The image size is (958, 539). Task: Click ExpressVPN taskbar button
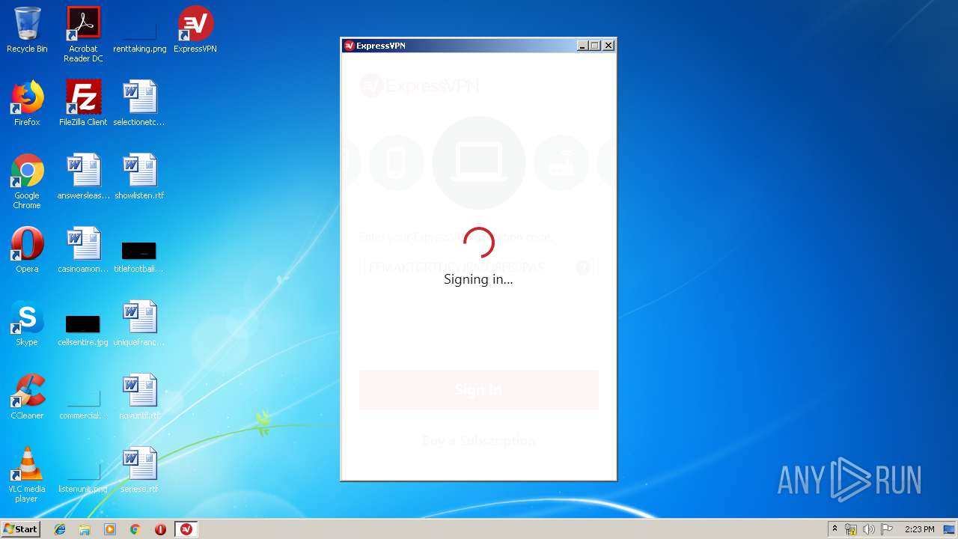point(186,529)
